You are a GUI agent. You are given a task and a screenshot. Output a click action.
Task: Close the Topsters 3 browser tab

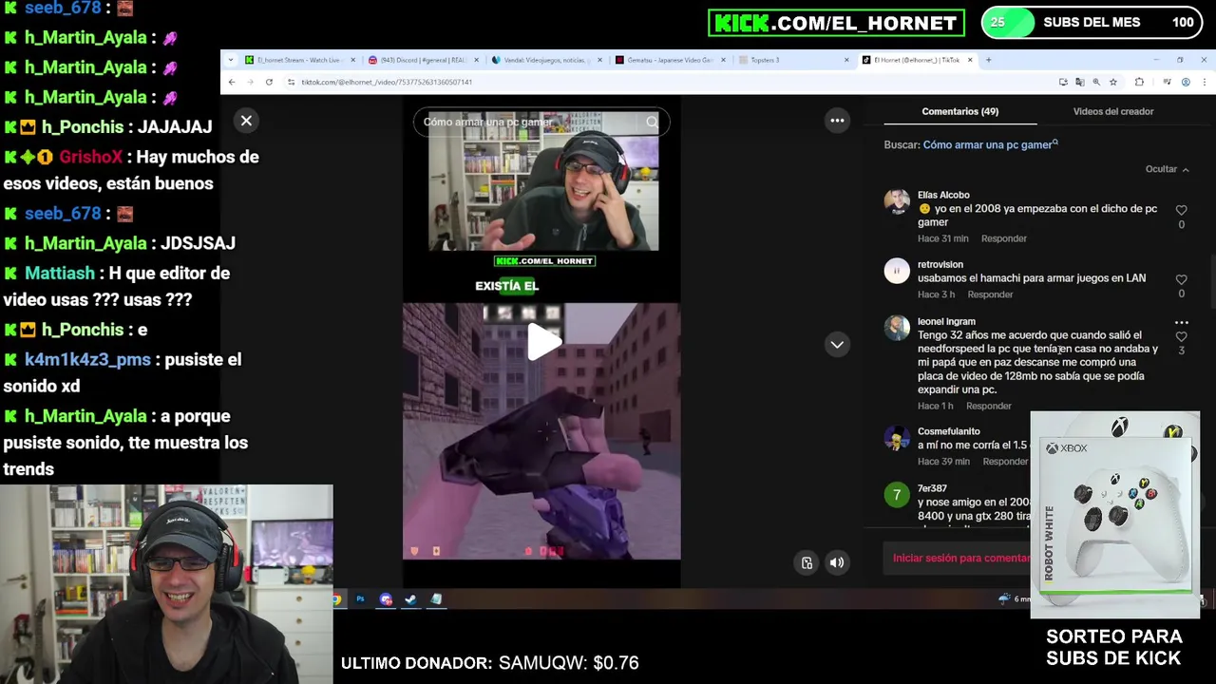point(846,60)
